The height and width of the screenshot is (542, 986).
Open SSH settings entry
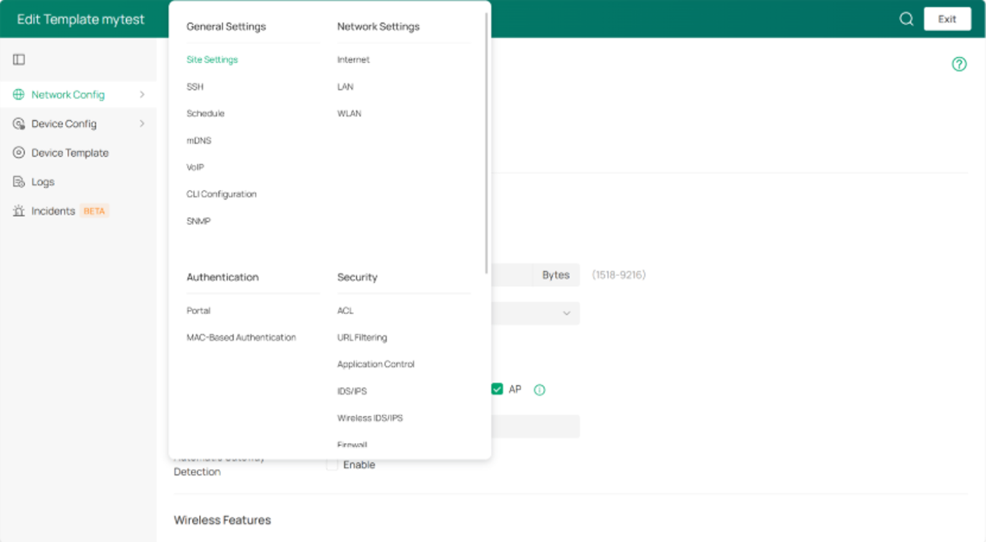pyautogui.click(x=195, y=87)
